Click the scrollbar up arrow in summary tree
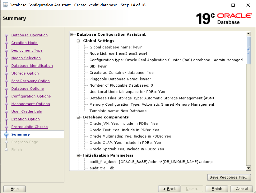The height and width of the screenshot is (193, 256). tap(248, 34)
